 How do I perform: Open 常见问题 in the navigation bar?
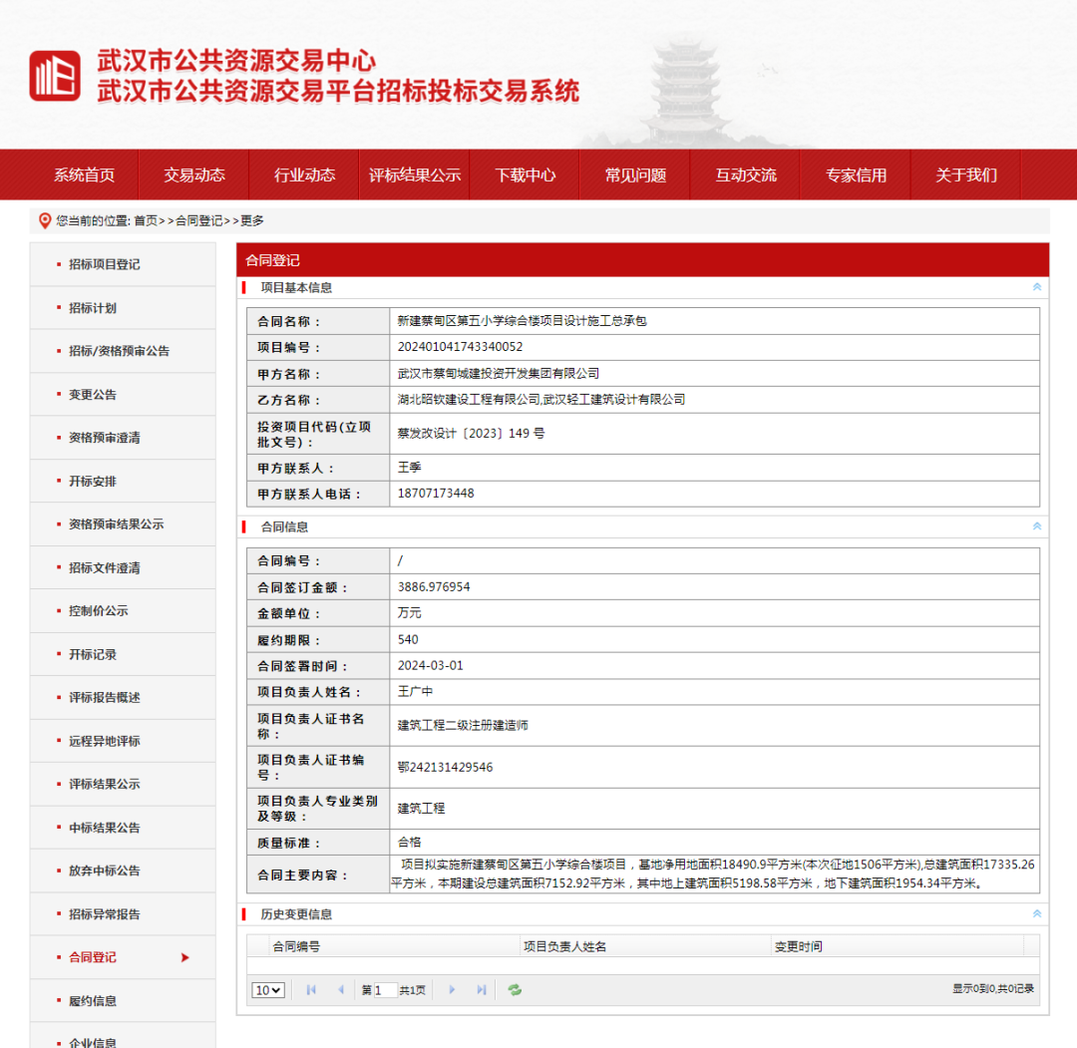pos(635,175)
